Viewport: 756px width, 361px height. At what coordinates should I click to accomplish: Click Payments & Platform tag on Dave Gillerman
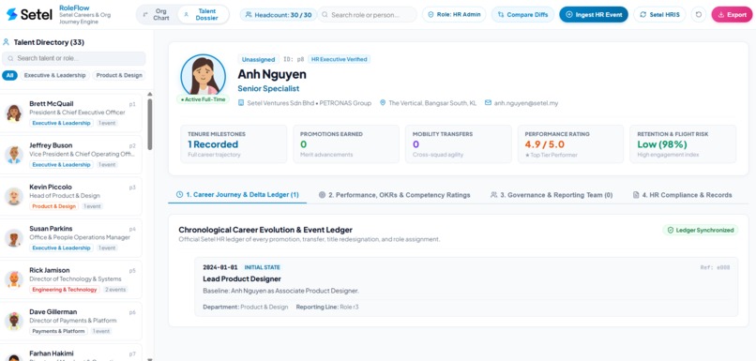pos(58,331)
